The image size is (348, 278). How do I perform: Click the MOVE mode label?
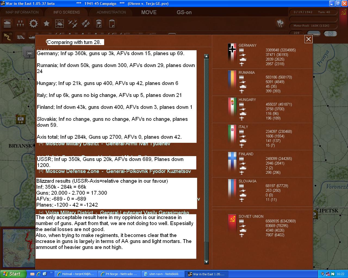(149, 12)
